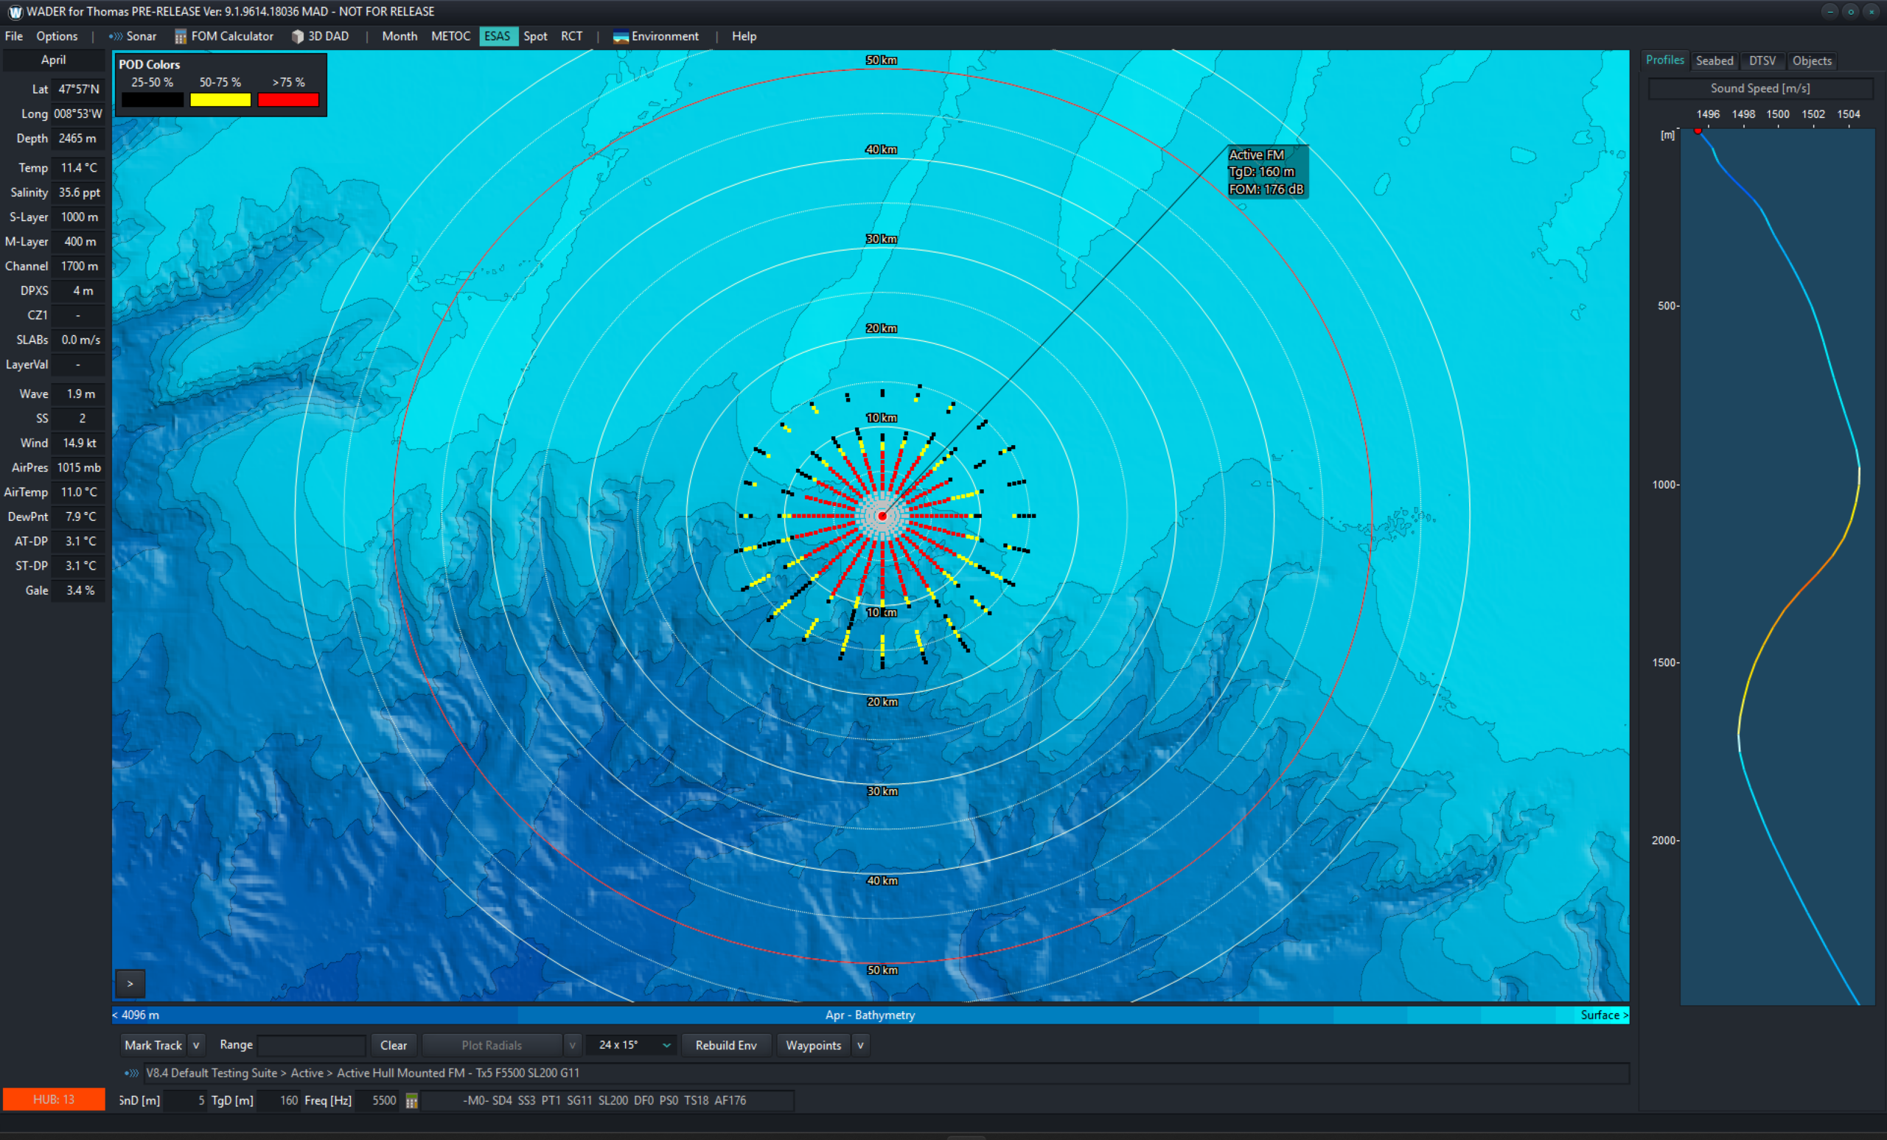Click the Channel 1700 m value
Image resolution: width=1887 pixels, height=1140 pixels.
click(79, 267)
